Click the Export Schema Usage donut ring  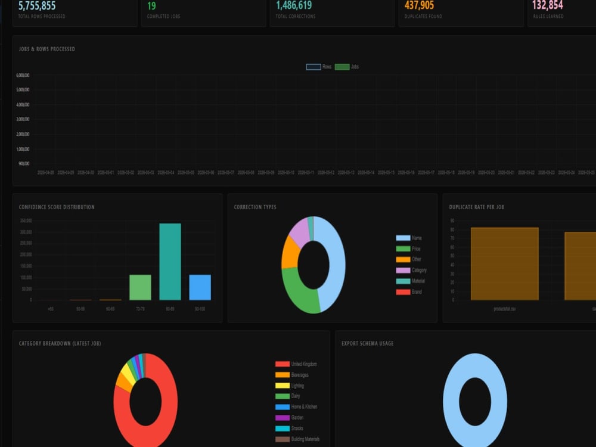point(452,402)
